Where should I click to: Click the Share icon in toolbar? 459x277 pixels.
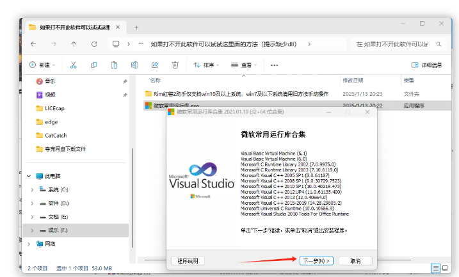coord(155,65)
